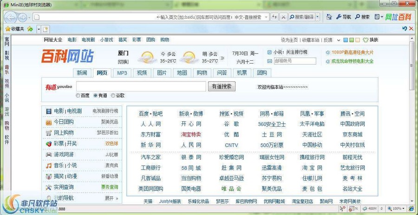Select the 有道 radio button
Screen dimensions: 418x215
tap(95, 95)
